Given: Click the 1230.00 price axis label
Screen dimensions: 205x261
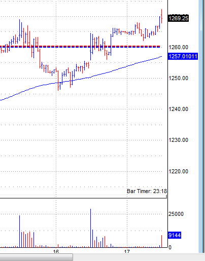Looking at the screenshot, I should pyautogui.click(x=179, y=140).
